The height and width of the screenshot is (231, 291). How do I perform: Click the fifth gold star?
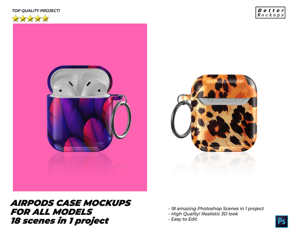click(x=45, y=18)
